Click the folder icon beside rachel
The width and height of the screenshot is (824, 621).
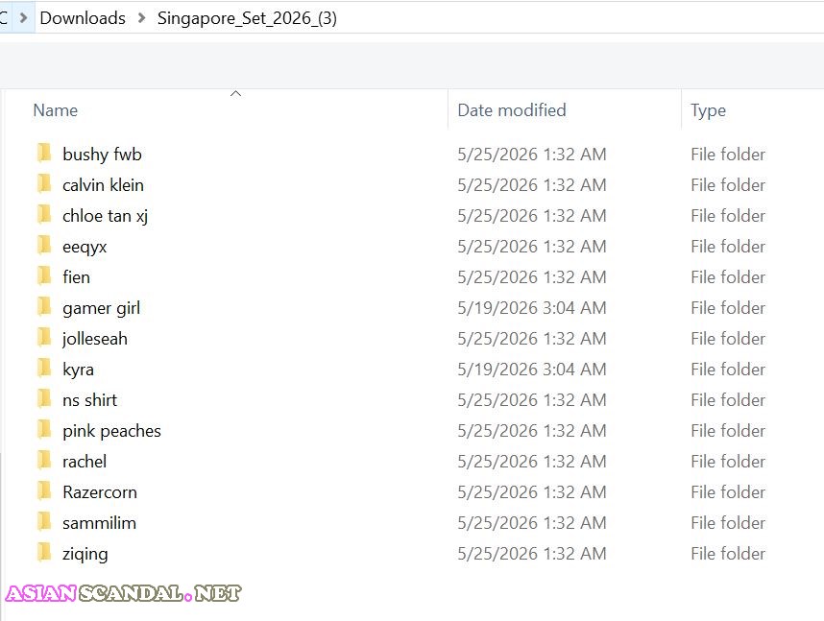44,461
